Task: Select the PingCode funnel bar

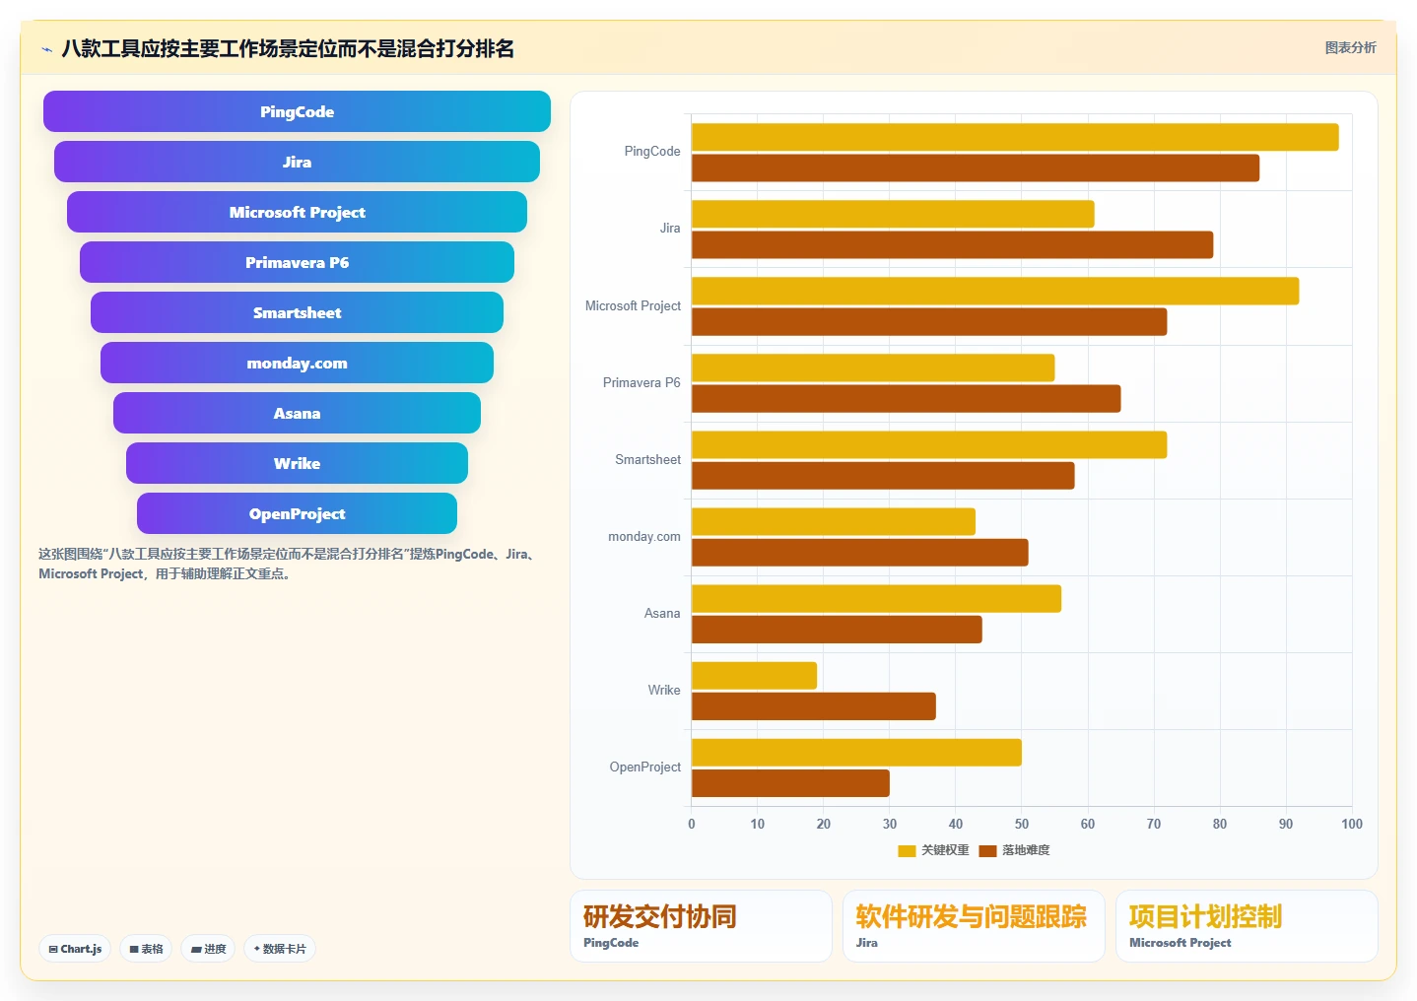Action: click(x=297, y=111)
